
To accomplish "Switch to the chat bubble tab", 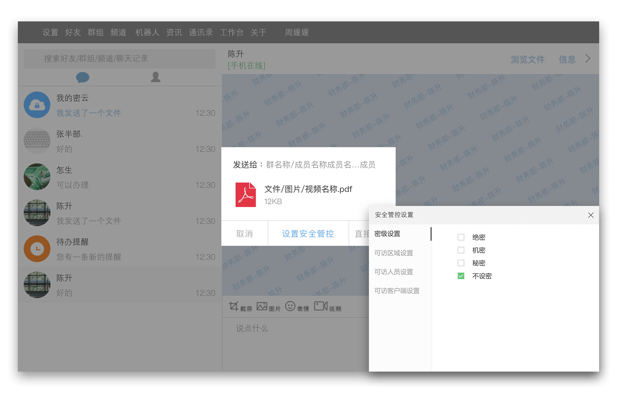I will coord(83,77).
